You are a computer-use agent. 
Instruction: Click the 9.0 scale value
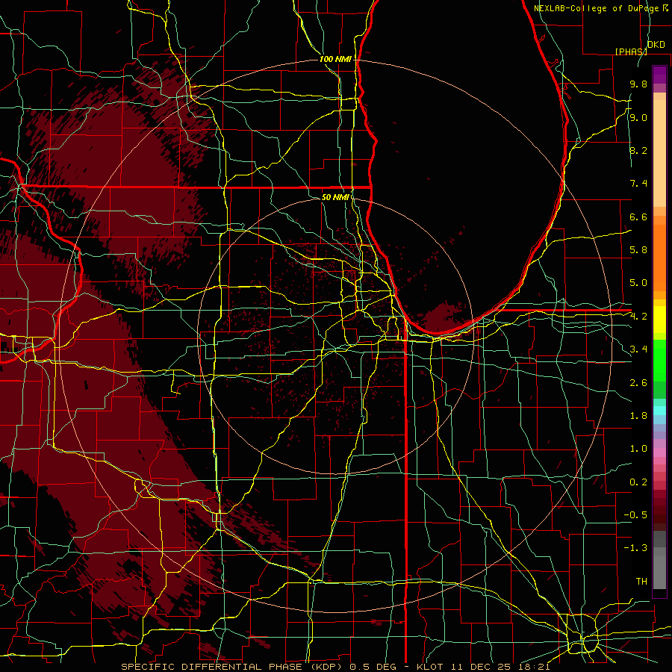click(x=638, y=117)
